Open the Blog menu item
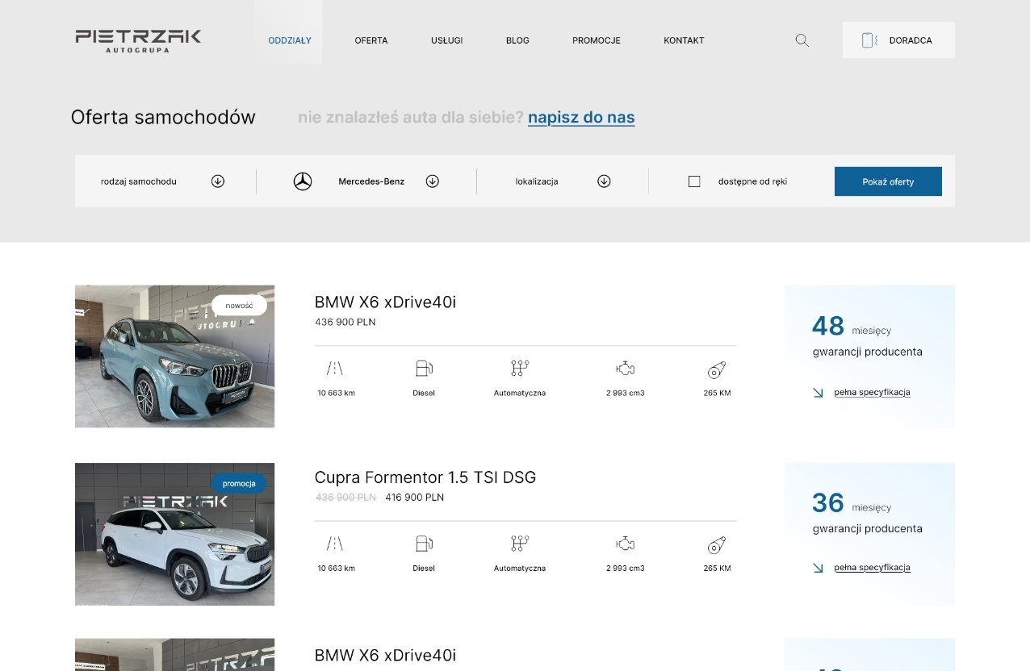1030x671 pixels. 517,40
